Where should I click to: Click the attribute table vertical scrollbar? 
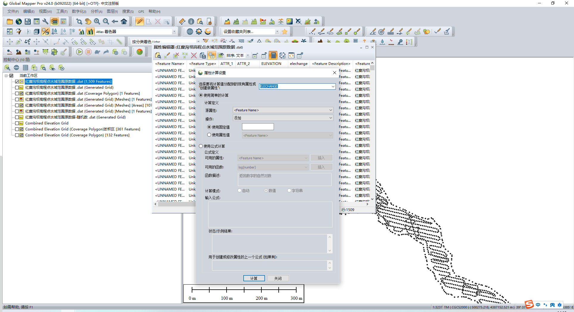point(372,131)
